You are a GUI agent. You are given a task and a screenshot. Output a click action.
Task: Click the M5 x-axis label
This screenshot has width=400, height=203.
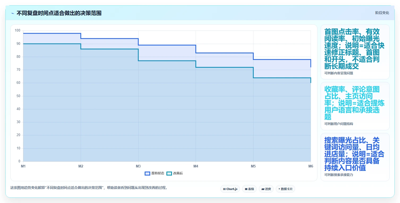tap(253, 166)
